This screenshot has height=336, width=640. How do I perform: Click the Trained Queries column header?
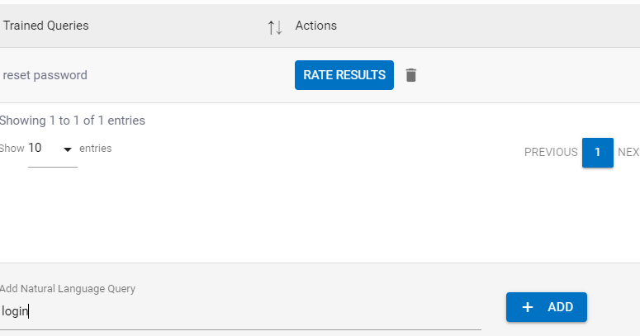click(46, 26)
